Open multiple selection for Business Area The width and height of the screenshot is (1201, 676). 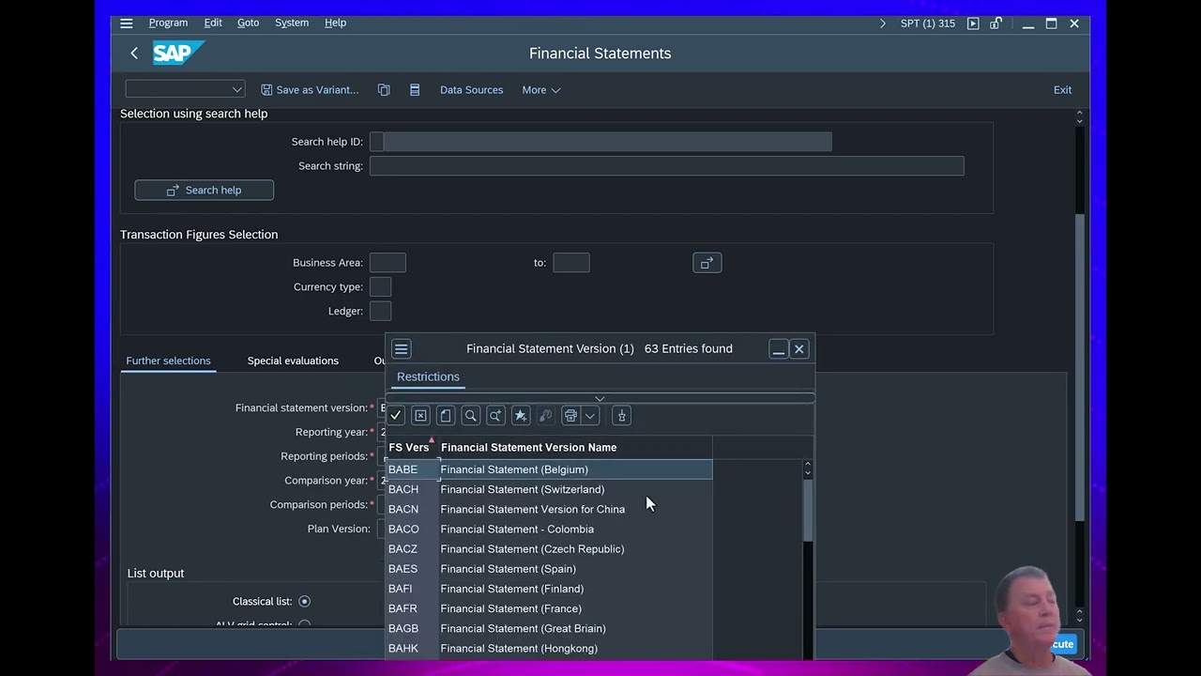click(x=707, y=263)
